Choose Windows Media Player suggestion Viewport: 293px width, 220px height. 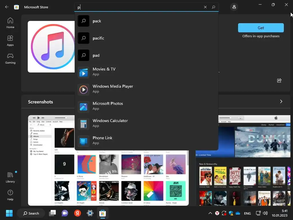coord(146,89)
